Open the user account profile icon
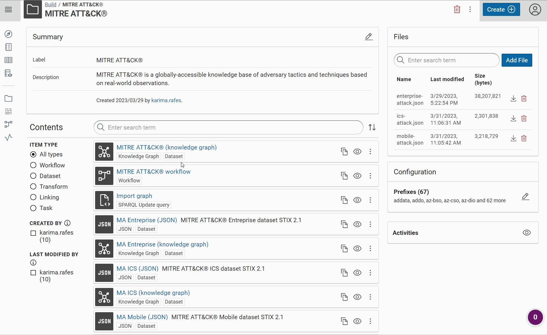547x335 pixels. coord(535,10)
